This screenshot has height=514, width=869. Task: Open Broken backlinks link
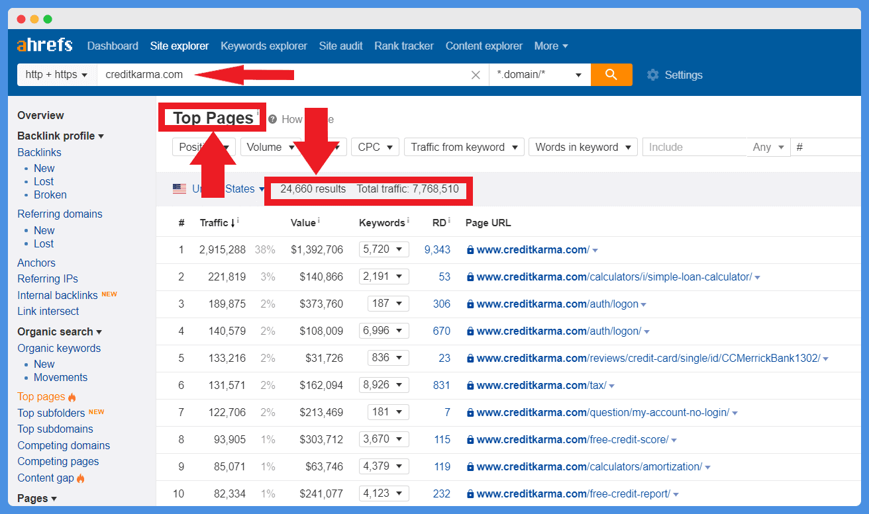pos(50,194)
